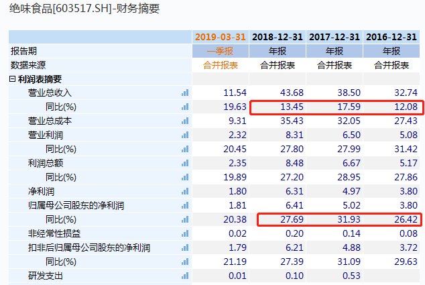Viewport: 425px width, 285px height.
Task: Click the 一季报 report type cell
Action: (221, 51)
